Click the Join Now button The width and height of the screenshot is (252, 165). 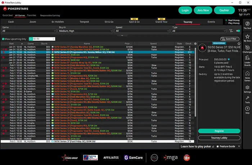(x=203, y=10)
